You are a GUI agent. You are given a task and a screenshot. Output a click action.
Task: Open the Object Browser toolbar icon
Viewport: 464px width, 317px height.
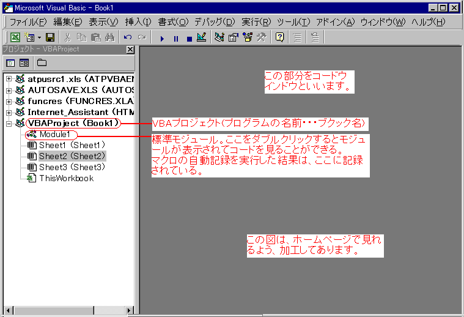click(248, 37)
